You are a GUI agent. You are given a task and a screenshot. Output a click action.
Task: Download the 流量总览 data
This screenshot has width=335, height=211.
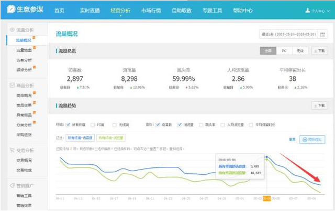click(319, 51)
